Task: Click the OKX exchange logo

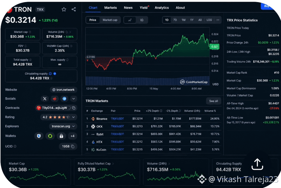Action: 93,126
